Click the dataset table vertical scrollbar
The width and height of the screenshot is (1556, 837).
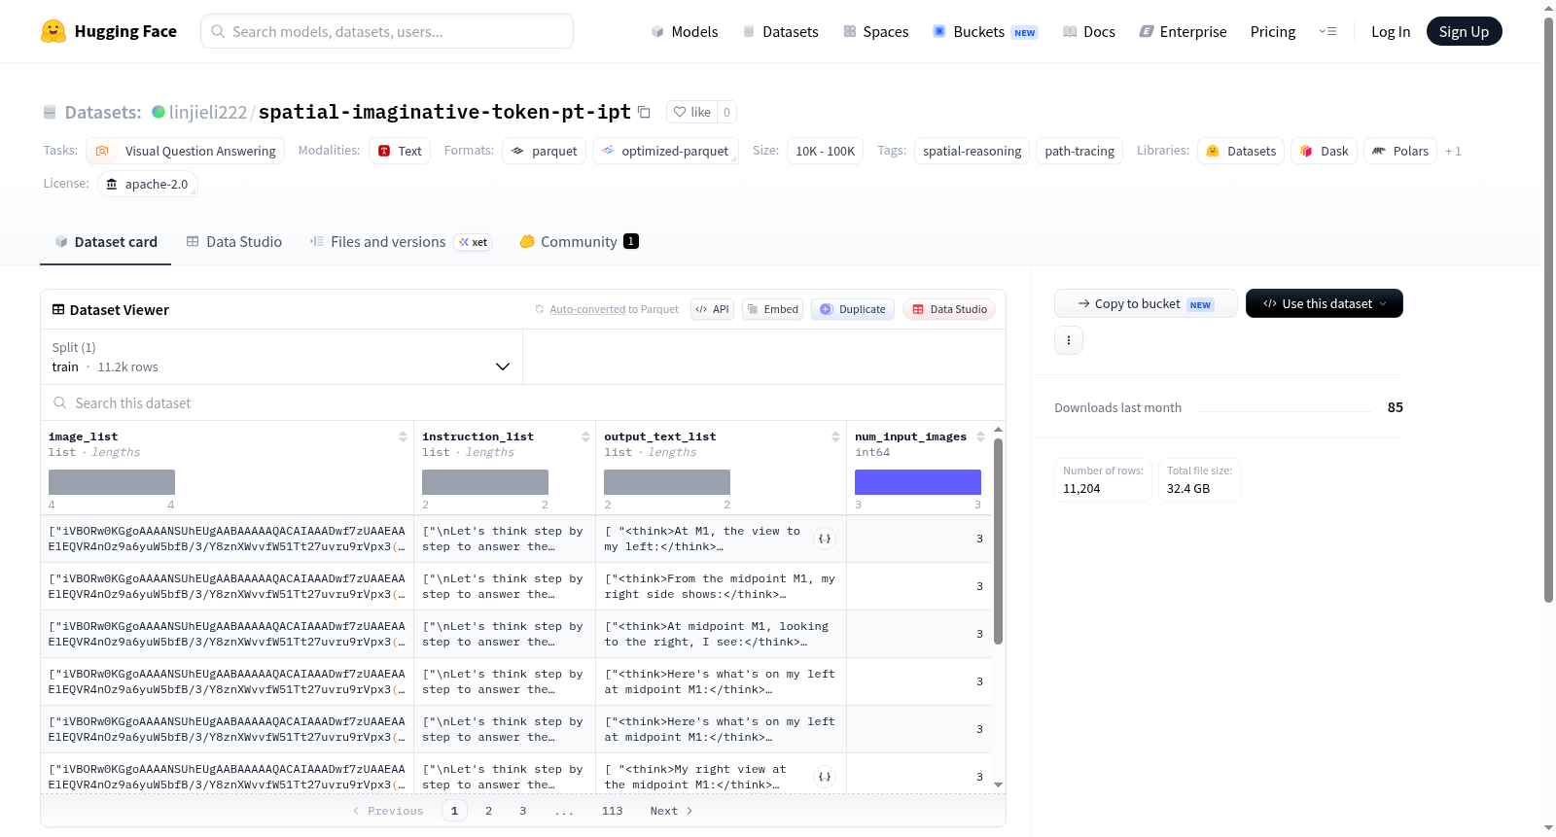coord(998,541)
